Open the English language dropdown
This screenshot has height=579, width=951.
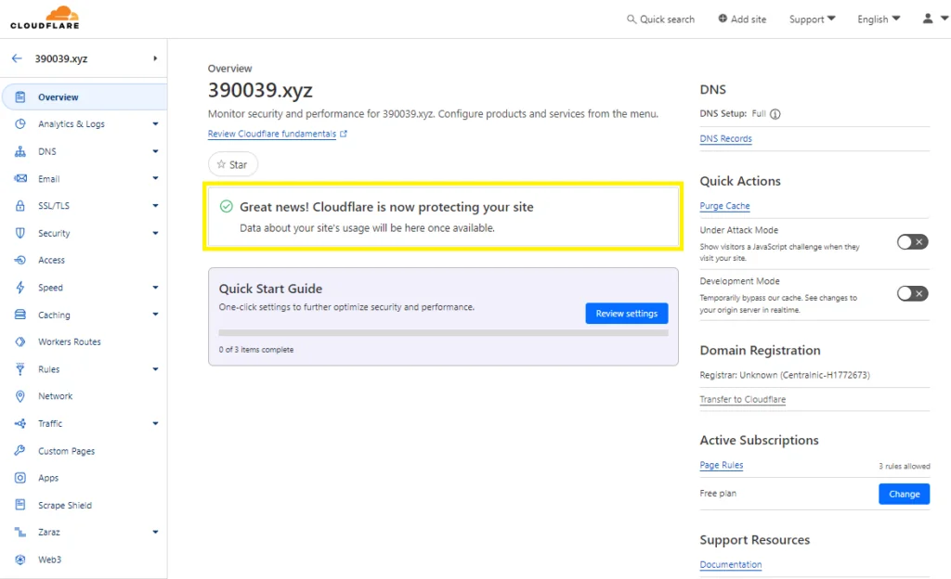pyautogui.click(x=879, y=19)
